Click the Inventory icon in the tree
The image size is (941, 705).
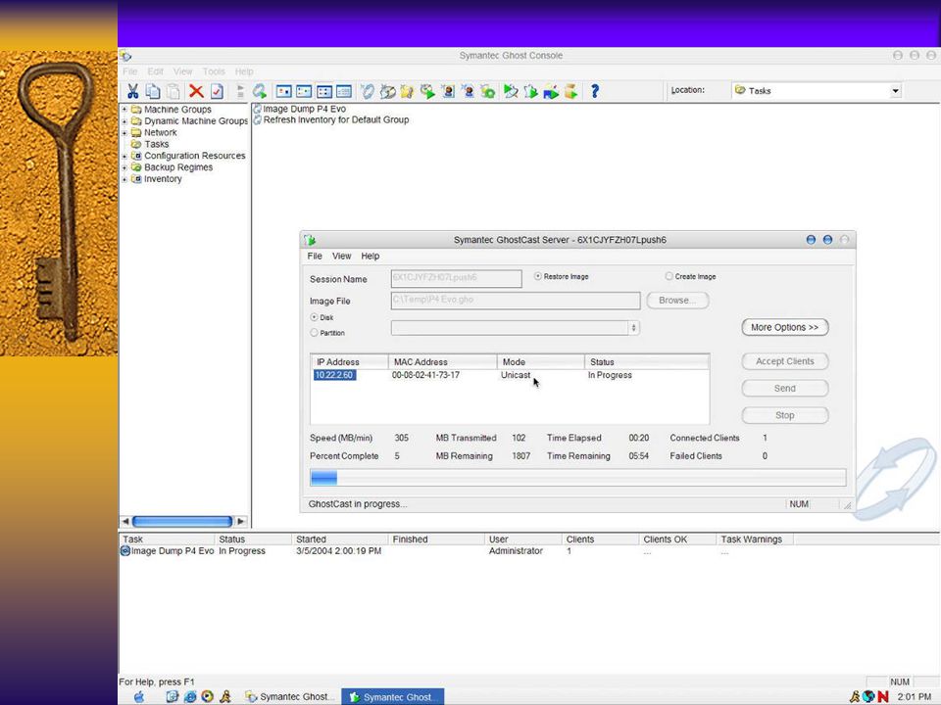click(136, 178)
